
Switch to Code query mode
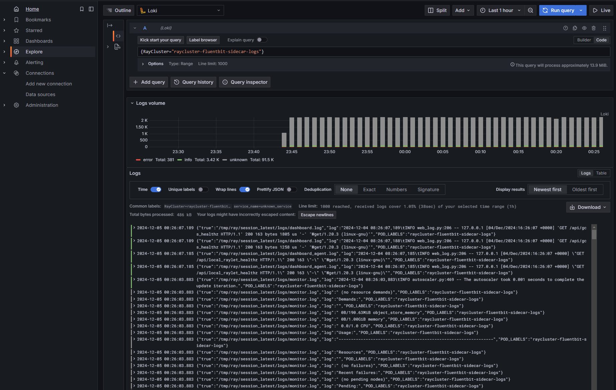[601, 40]
